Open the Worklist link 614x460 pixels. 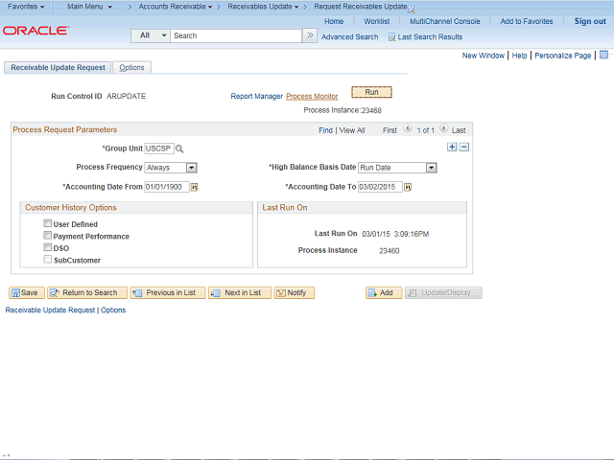coord(377,21)
